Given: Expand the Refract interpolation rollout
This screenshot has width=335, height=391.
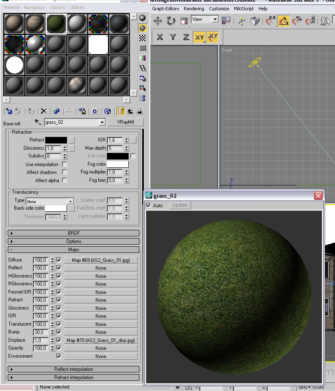Looking at the screenshot, I should coord(74,377).
